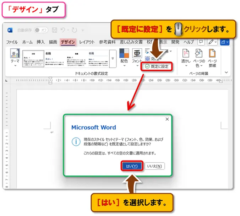Click the first-line indent marker on ruler
This screenshot has width=240, height=216.
coord(50,79)
